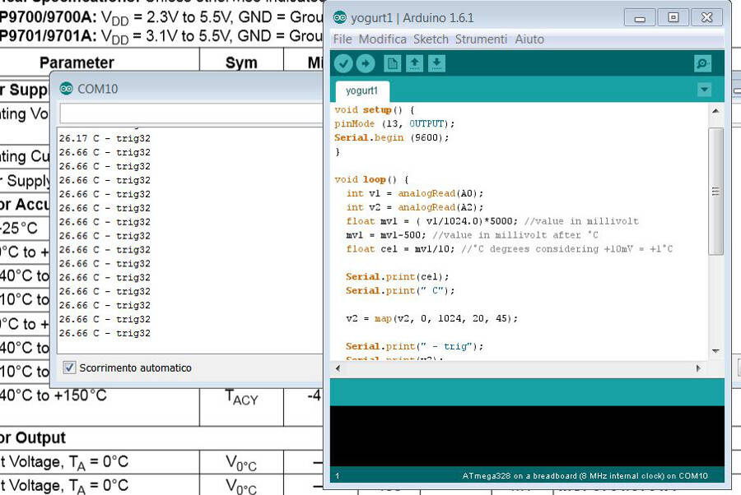Viewport: 741px width, 495px height.
Task: Open the tab options dropdown arrow
Action: coord(704,90)
